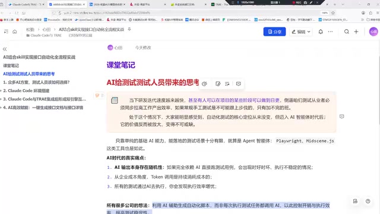Click the browser refresh icon
Viewport: 380px width, 214px height.
coord(17,13)
